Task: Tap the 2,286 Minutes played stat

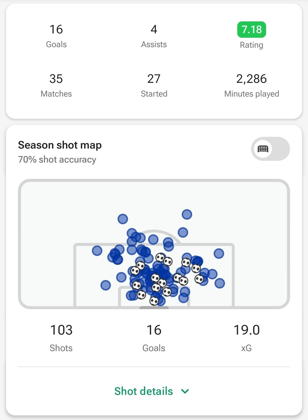Action: pyautogui.click(x=252, y=86)
